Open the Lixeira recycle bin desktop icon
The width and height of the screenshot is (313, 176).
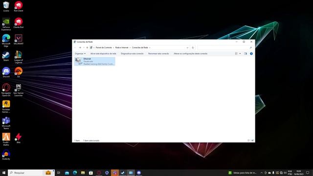tap(6, 6)
